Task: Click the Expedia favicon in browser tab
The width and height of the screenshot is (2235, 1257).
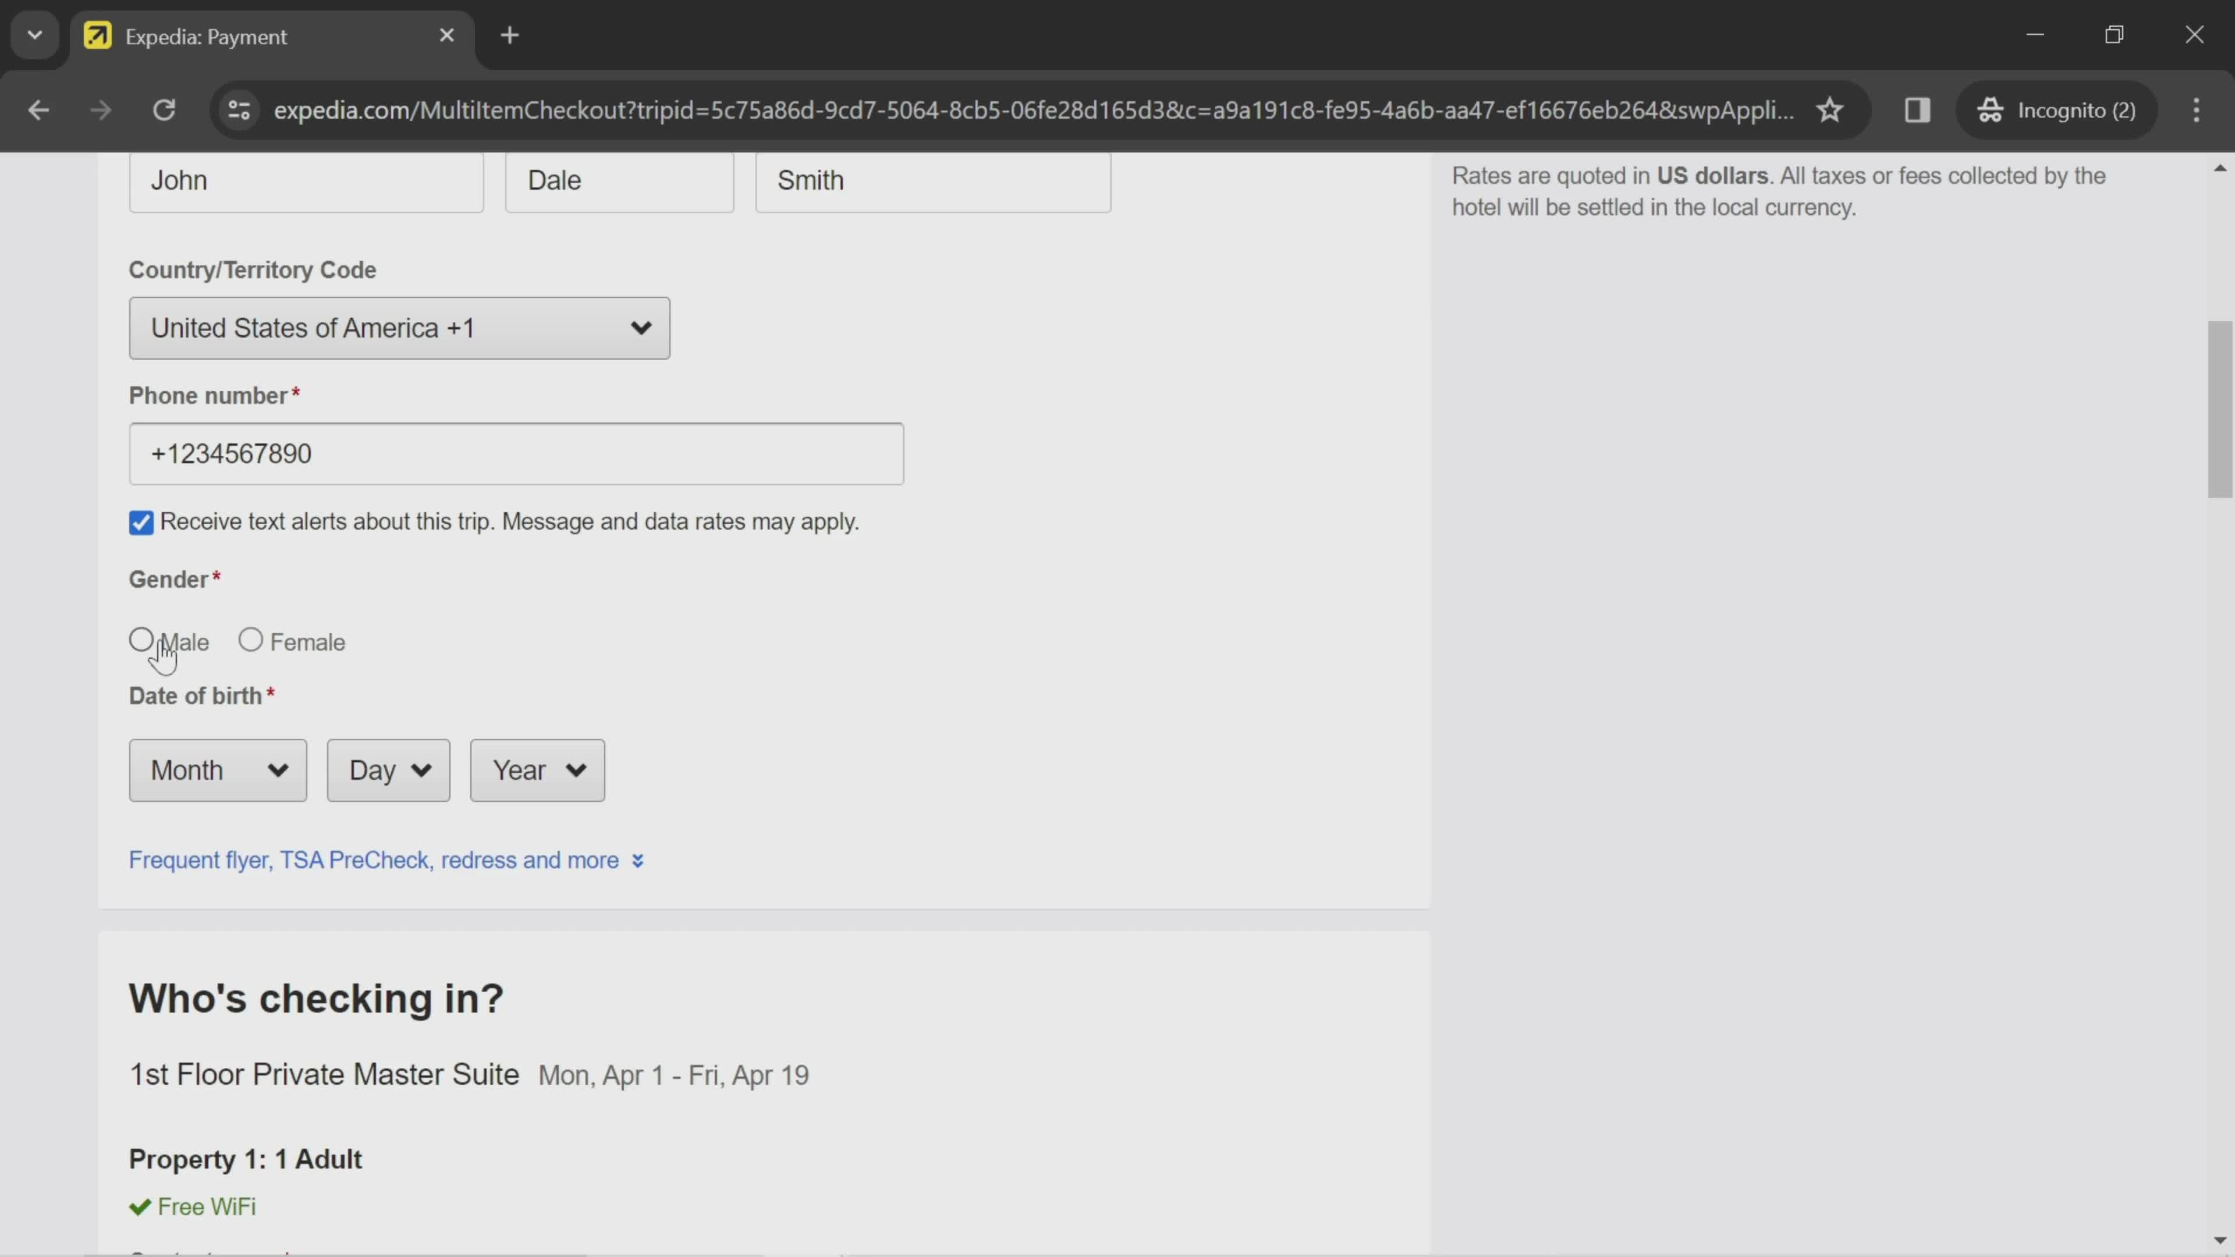Action: coord(97,34)
